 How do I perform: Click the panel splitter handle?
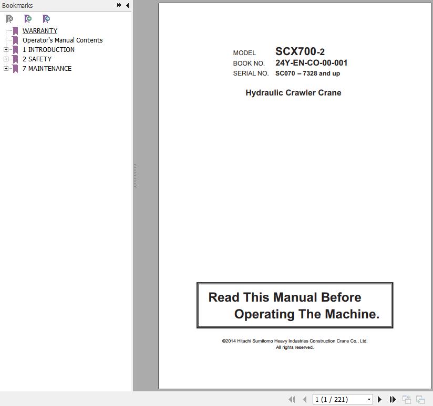point(136,175)
